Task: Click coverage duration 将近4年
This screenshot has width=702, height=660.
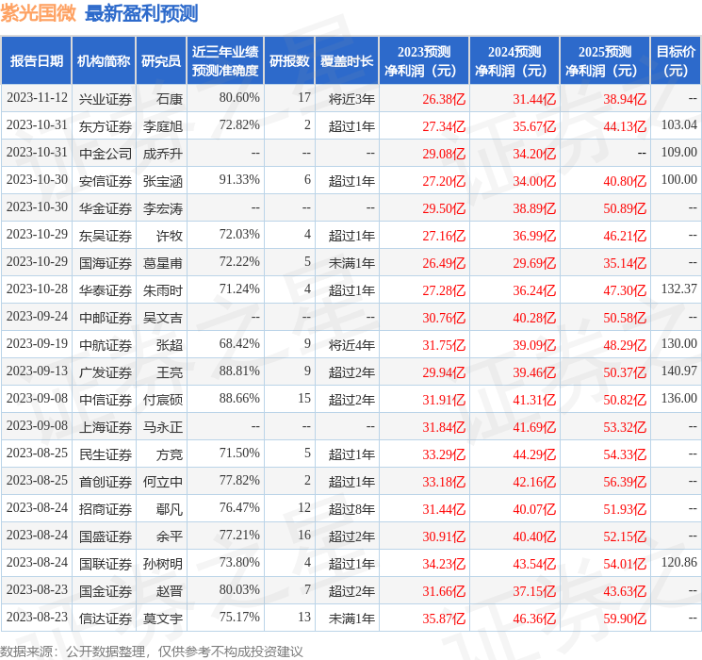Action: pos(351,345)
